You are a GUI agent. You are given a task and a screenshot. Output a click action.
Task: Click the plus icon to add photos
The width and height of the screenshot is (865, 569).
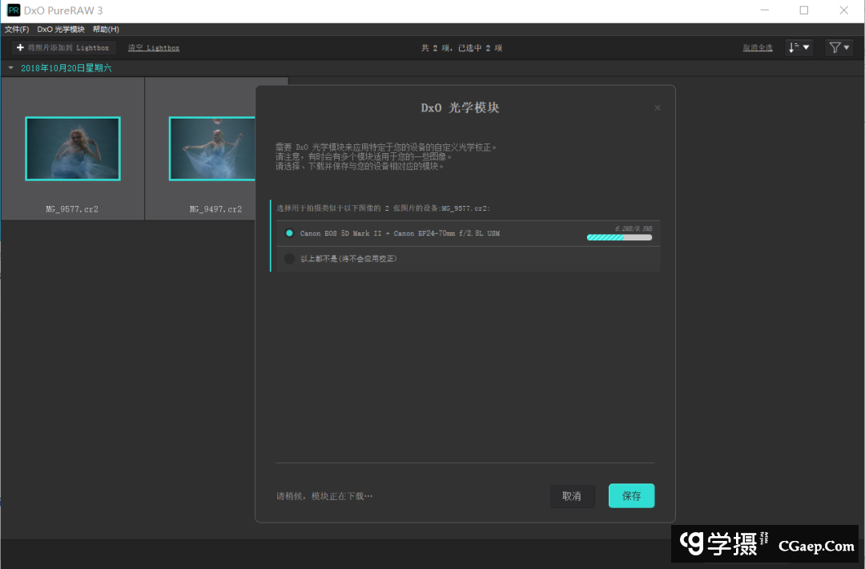(20, 48)
